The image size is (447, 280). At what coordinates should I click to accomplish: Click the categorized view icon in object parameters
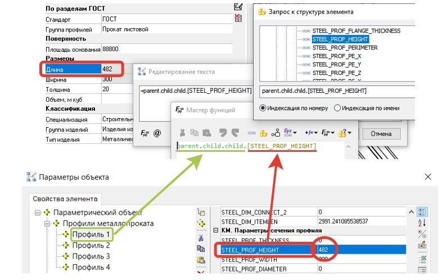(x=422, y=212)
